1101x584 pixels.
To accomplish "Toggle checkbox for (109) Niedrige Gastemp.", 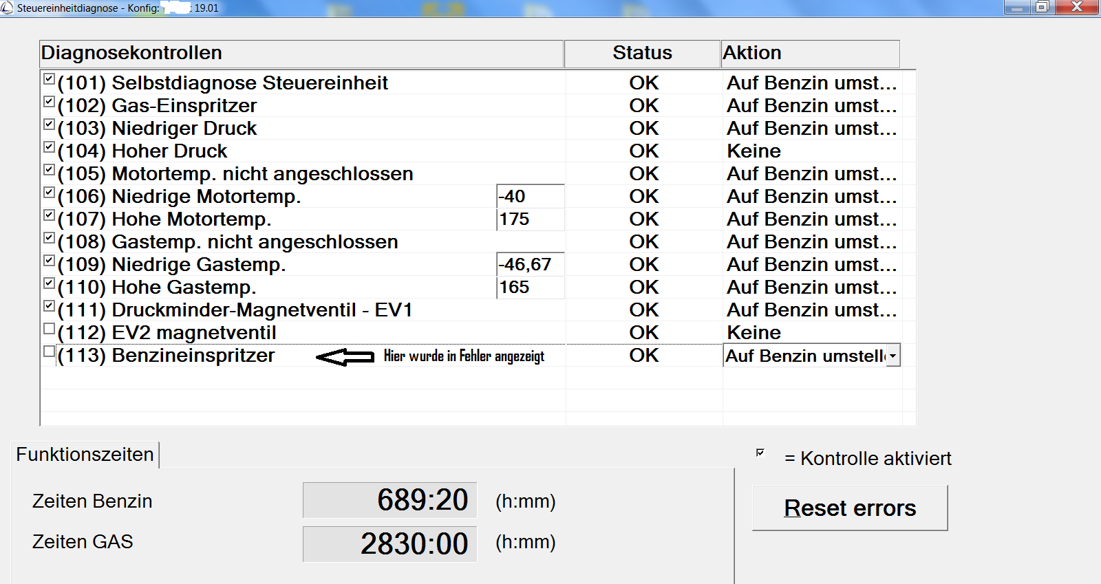I will [49, 260].
